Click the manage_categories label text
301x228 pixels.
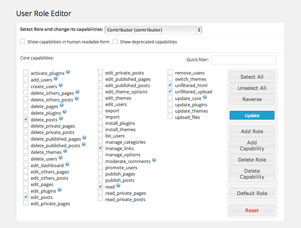pyautogui.click(x=125, y=142)
